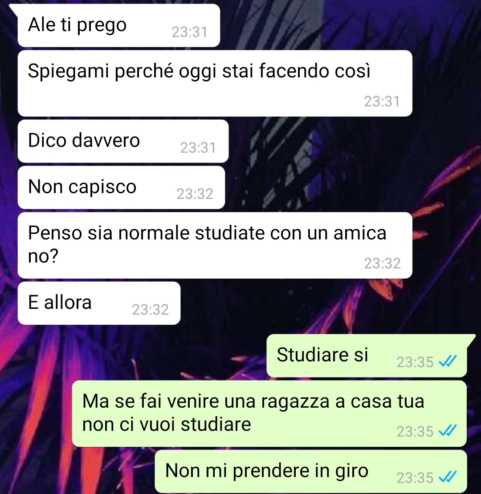
Task: Tap the 23:32 timestamp beside 'E allora'
Action: [151, 309]
